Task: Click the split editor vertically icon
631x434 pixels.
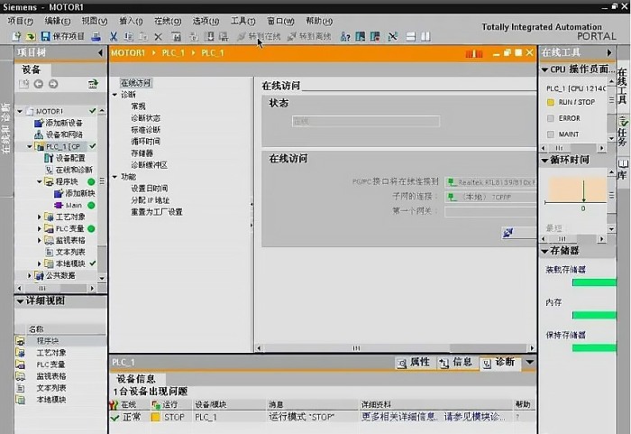Action: pos(425,37)
